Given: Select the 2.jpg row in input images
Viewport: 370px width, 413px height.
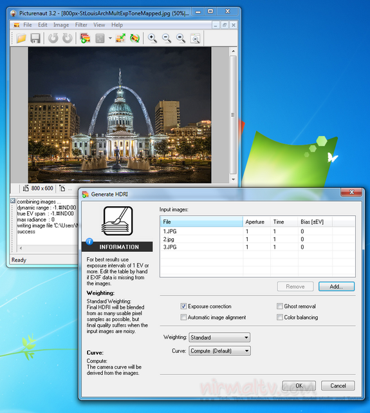Looking at the screenshot, I should pos(257,239).
